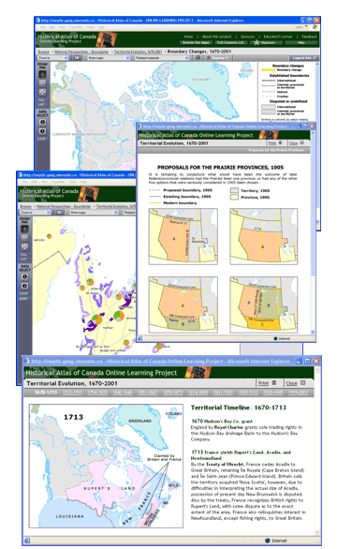Click the 'Browse the Maps' button
Viewport: 337px width, 549px height.
coord(196,43)
